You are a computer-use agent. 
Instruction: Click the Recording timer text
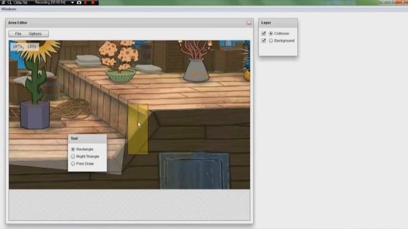(50, 3)
